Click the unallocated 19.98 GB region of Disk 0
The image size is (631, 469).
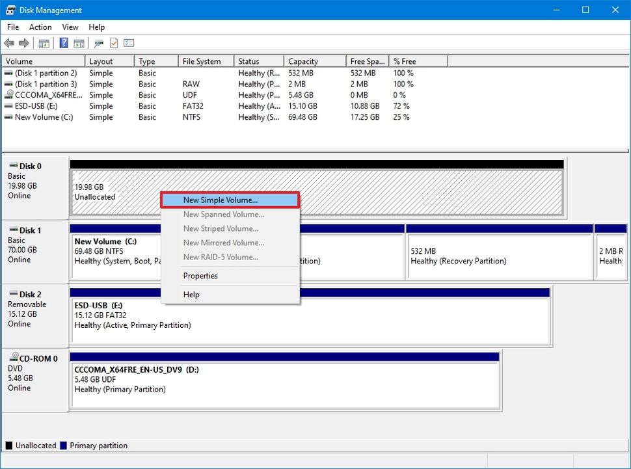104,192
